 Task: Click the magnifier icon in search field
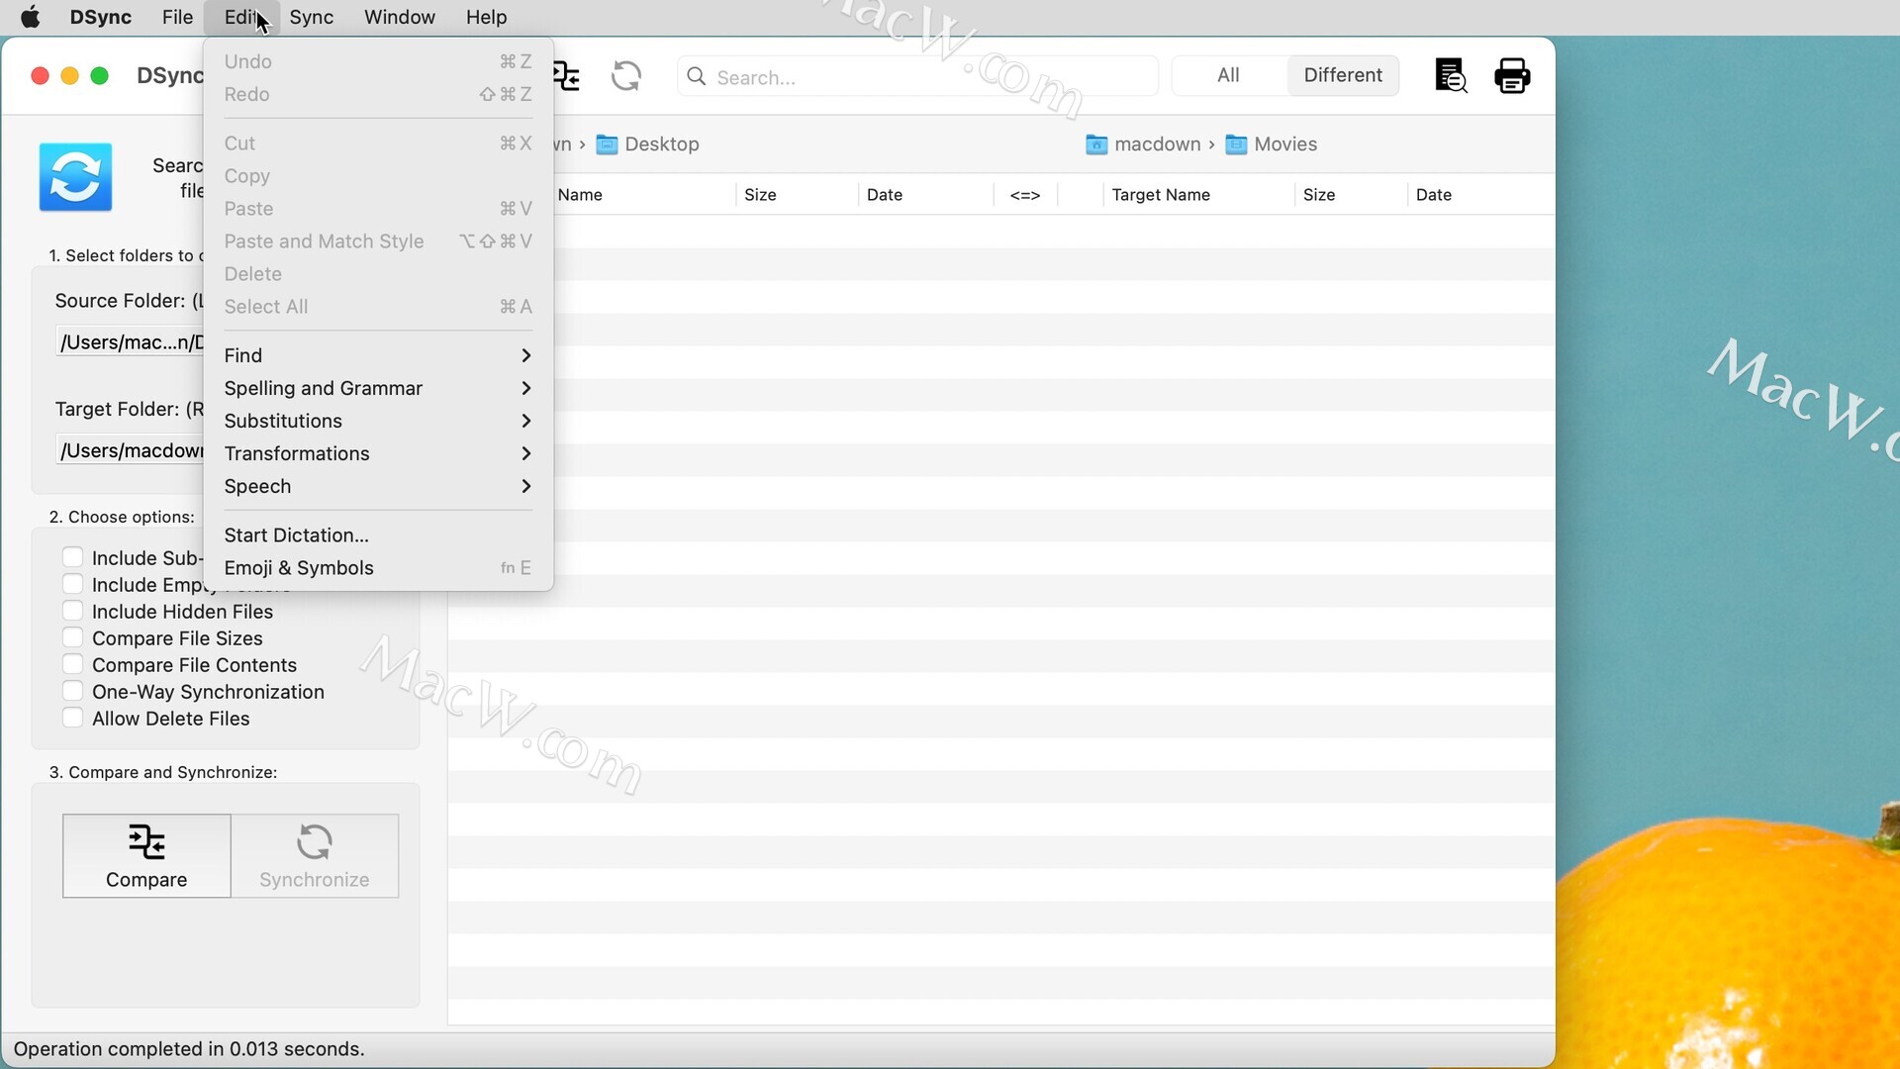[x=697, y=76]
